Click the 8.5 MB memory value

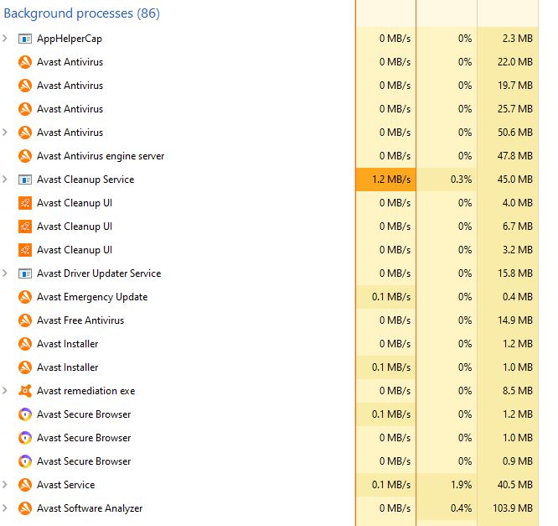click(518, 391)
